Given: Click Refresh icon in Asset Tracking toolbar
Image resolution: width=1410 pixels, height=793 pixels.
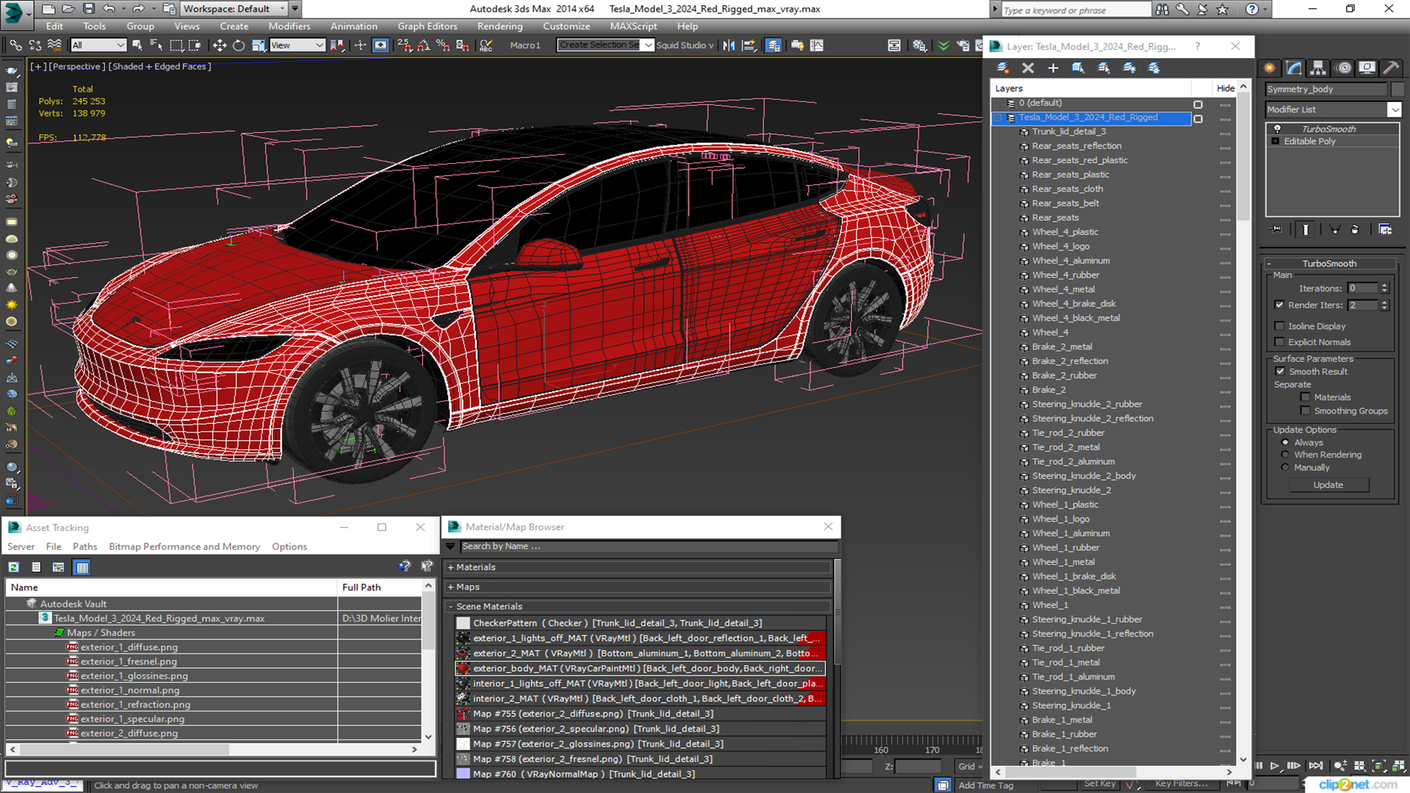Looking at the screenshot, I should point(14,567).
